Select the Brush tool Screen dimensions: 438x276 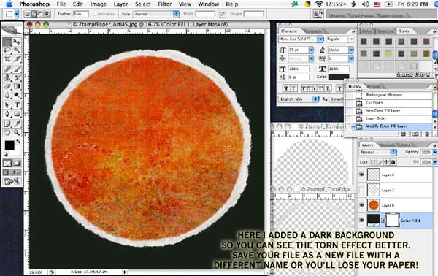tap(17, 69)
